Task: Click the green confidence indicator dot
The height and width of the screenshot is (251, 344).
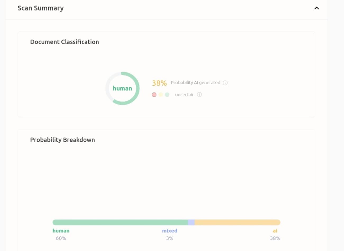Action: click(x=167, y=95)
